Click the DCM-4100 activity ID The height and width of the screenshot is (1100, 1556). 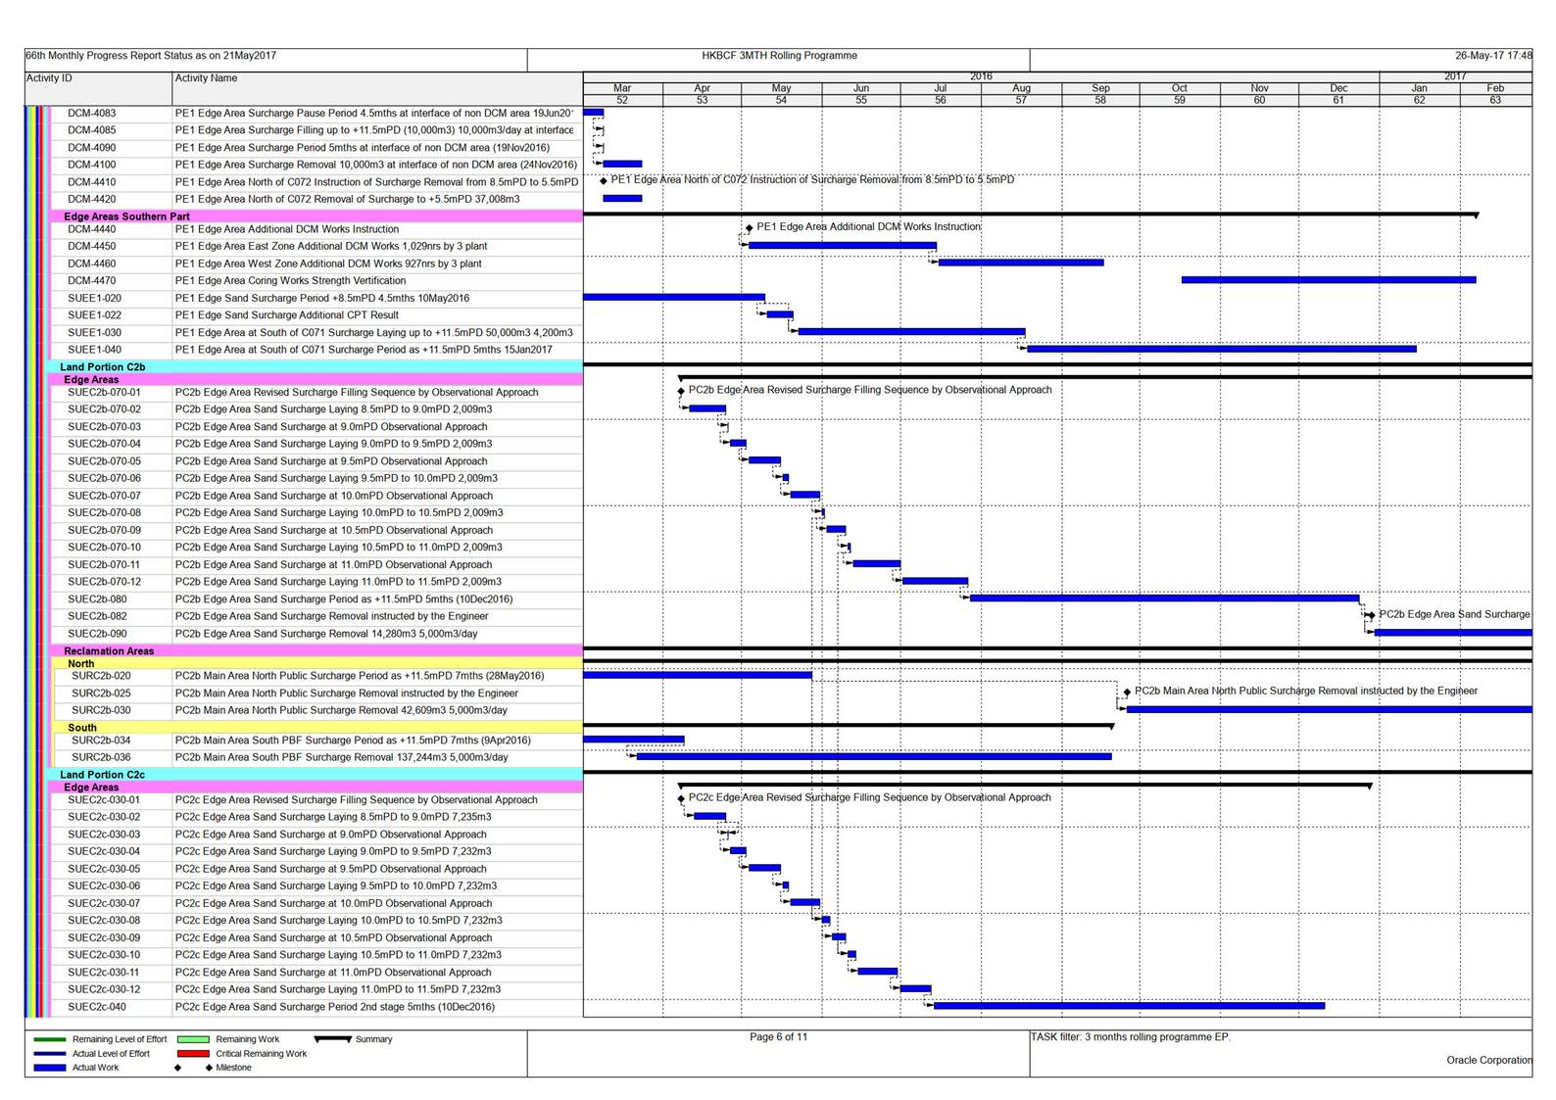pyautogui.click(x=91, y=165)
